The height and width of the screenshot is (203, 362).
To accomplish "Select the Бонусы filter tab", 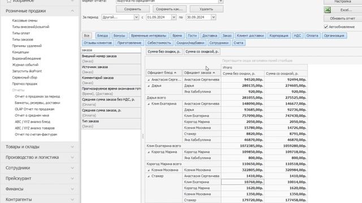I will coord(119,36).
